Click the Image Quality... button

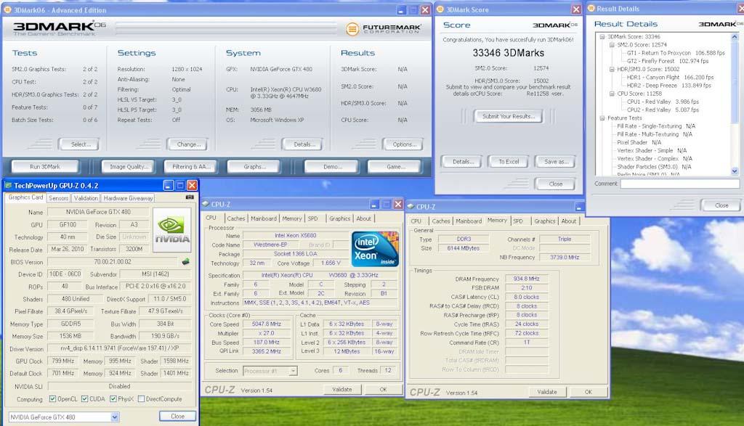[x=128, y=166]
